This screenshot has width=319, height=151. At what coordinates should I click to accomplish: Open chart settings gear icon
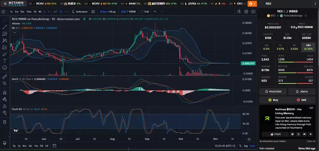(x=246, y=11)
